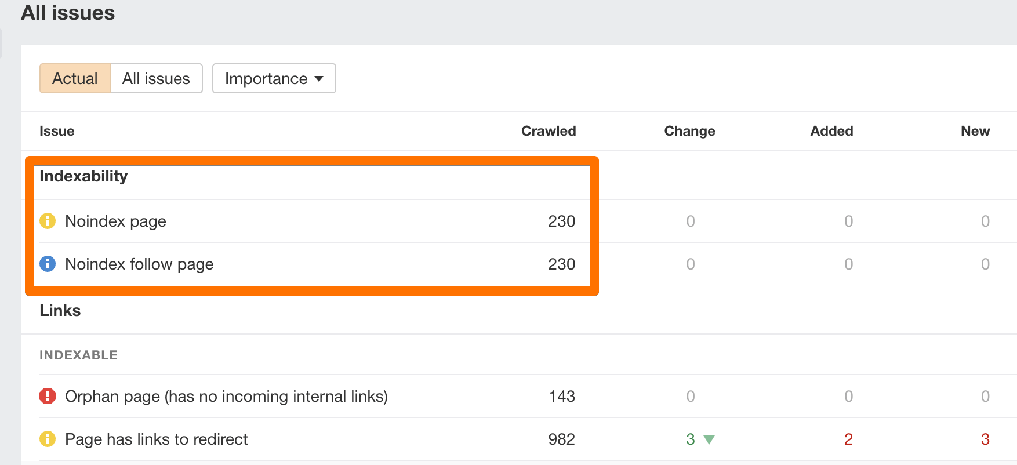Click the crawled count 982 for redirect links
Image resolution: width=1017 pixels, height=465 pixels.
click(561, 439)
